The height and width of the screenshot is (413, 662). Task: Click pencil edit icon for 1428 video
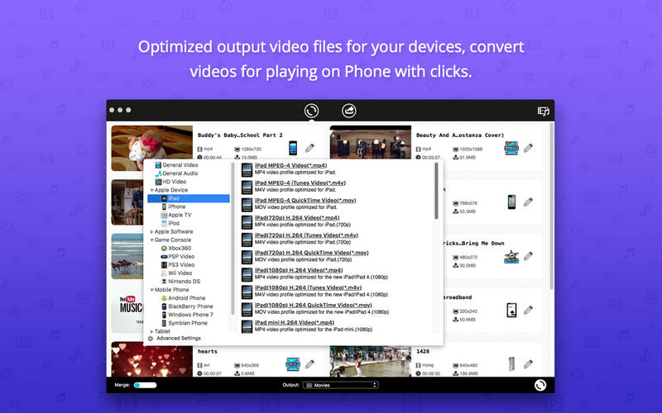pos(528,364)
